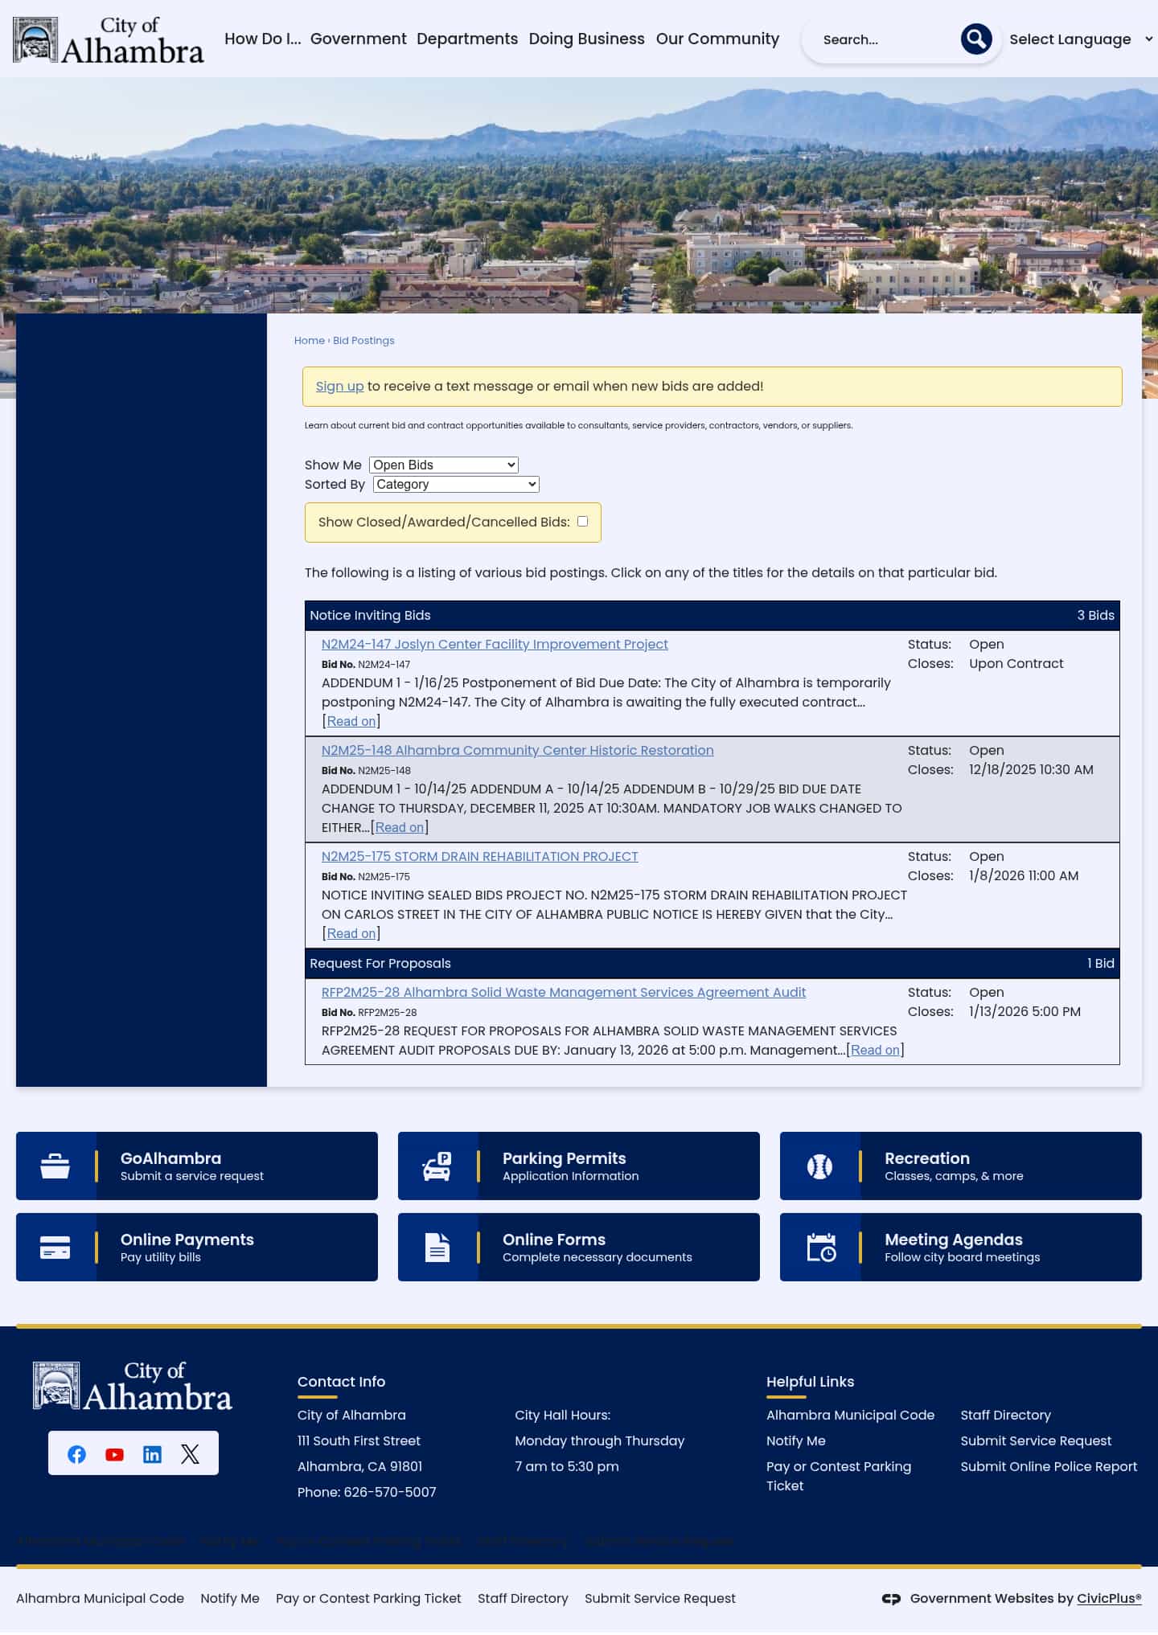This screenshot has height=1635, width=1158.
Task: Click Alhambra Municipal Code in Helpful Links
Action: [x=850, y=1415]
